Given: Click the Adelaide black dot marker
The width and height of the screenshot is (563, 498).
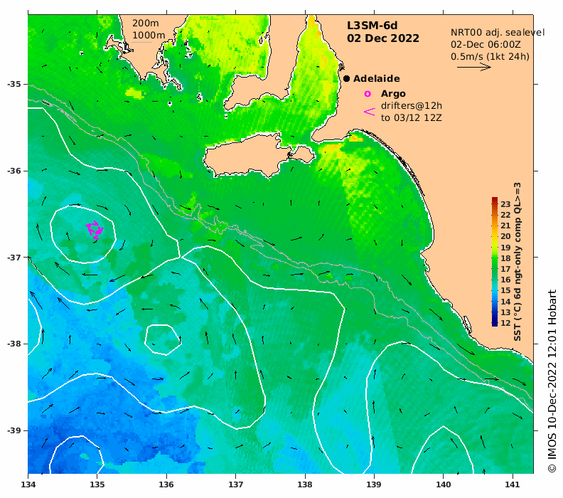Looking at the screenshot, I should 346,78.
